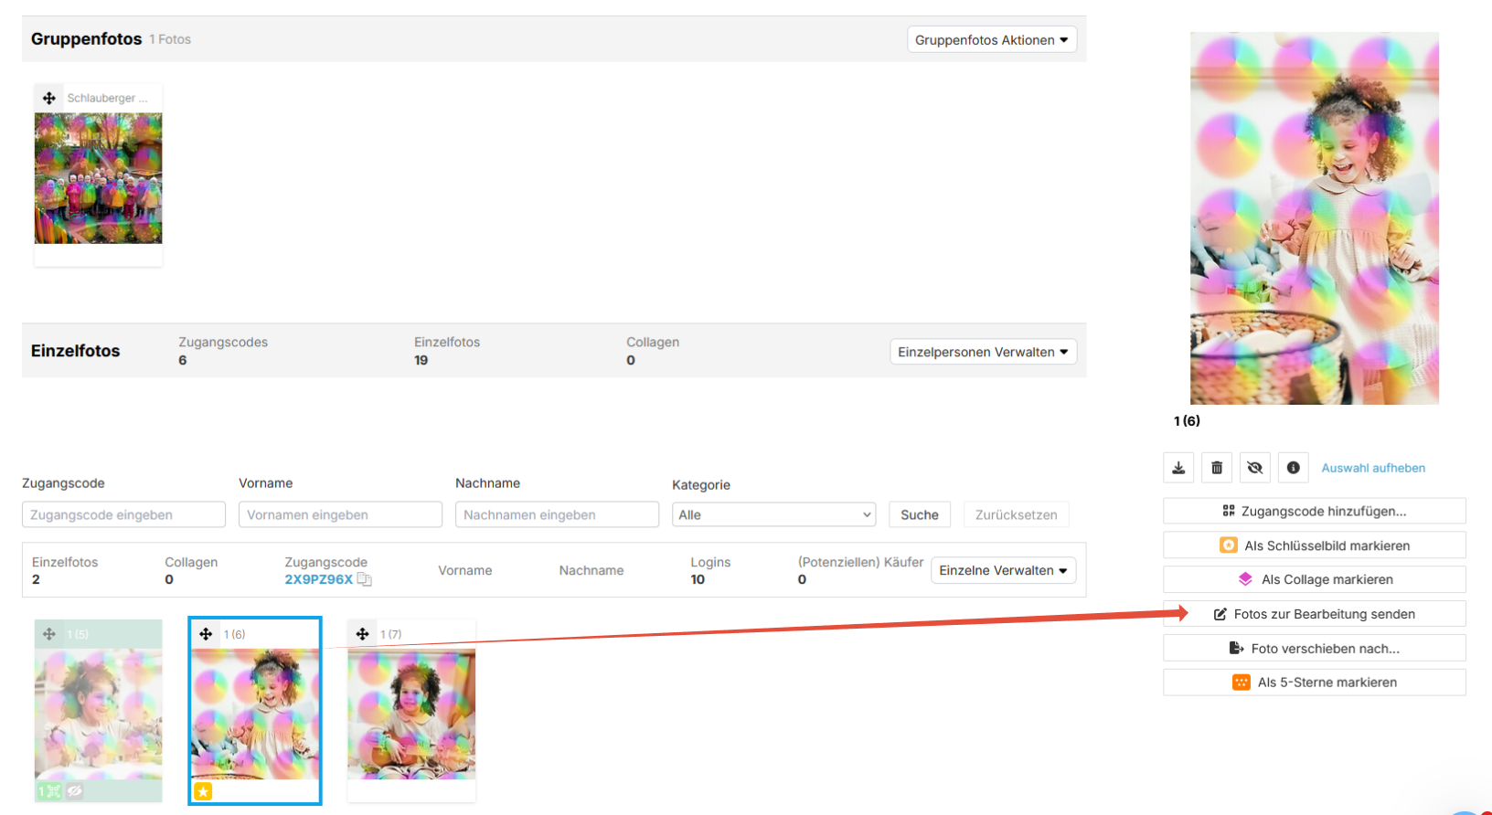Grab the move handle on photo 1 (7)
Screen dimensions: 1492x815
click(363, 634)
